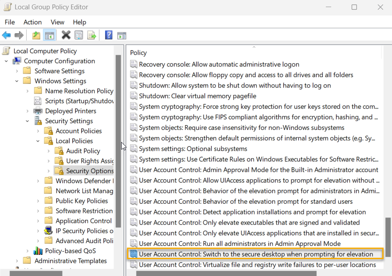Viewport: 392px width, 276px height.
Task: Click the Help question mark icon
Action: pyautogui.click(x=108, y=35)
